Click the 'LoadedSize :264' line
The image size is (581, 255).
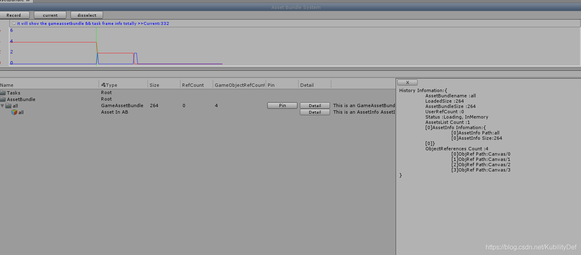(x=445, y=101)
